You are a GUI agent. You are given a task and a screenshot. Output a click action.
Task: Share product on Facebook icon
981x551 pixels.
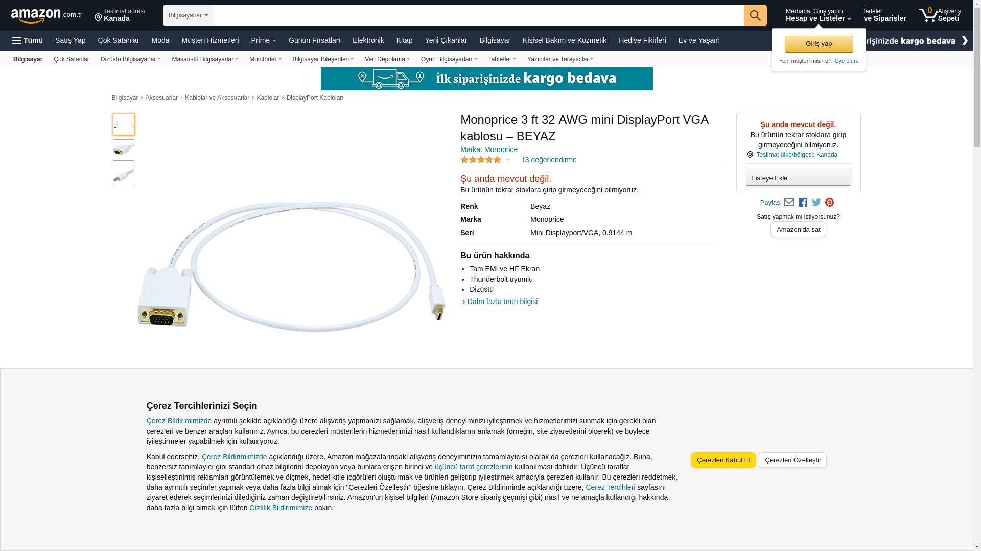point(803,203)
